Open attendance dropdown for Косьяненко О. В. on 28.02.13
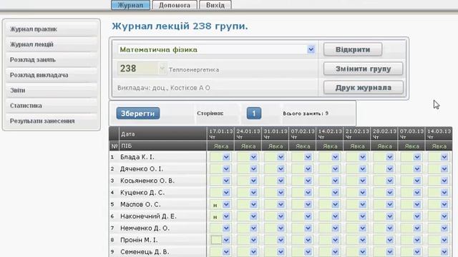 click(x=389, y=181)
